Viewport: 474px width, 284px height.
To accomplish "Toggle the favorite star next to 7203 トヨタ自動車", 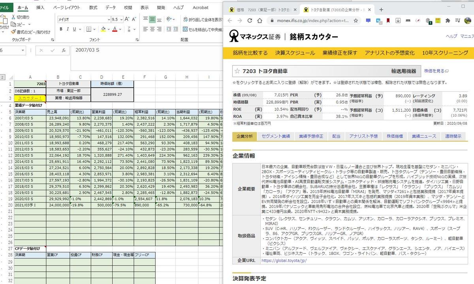I will coord(237,71).
